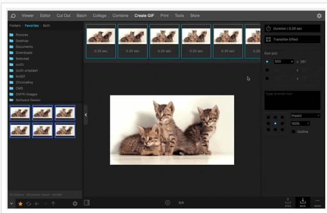Open the Store tab
This screenshot has height=213, width=327.
tap(195, 15)
